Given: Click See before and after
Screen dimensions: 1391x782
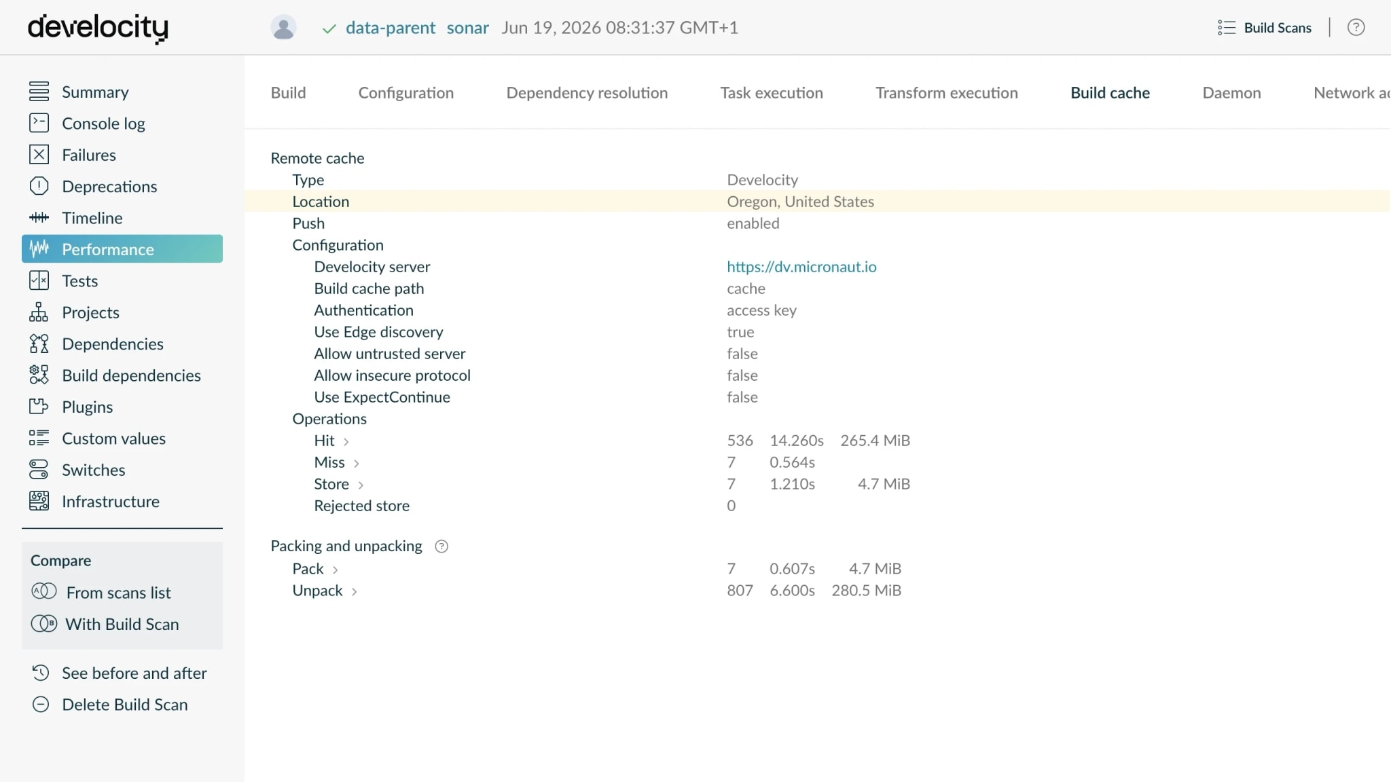Looking at the screenshot, I should point(134,673).
